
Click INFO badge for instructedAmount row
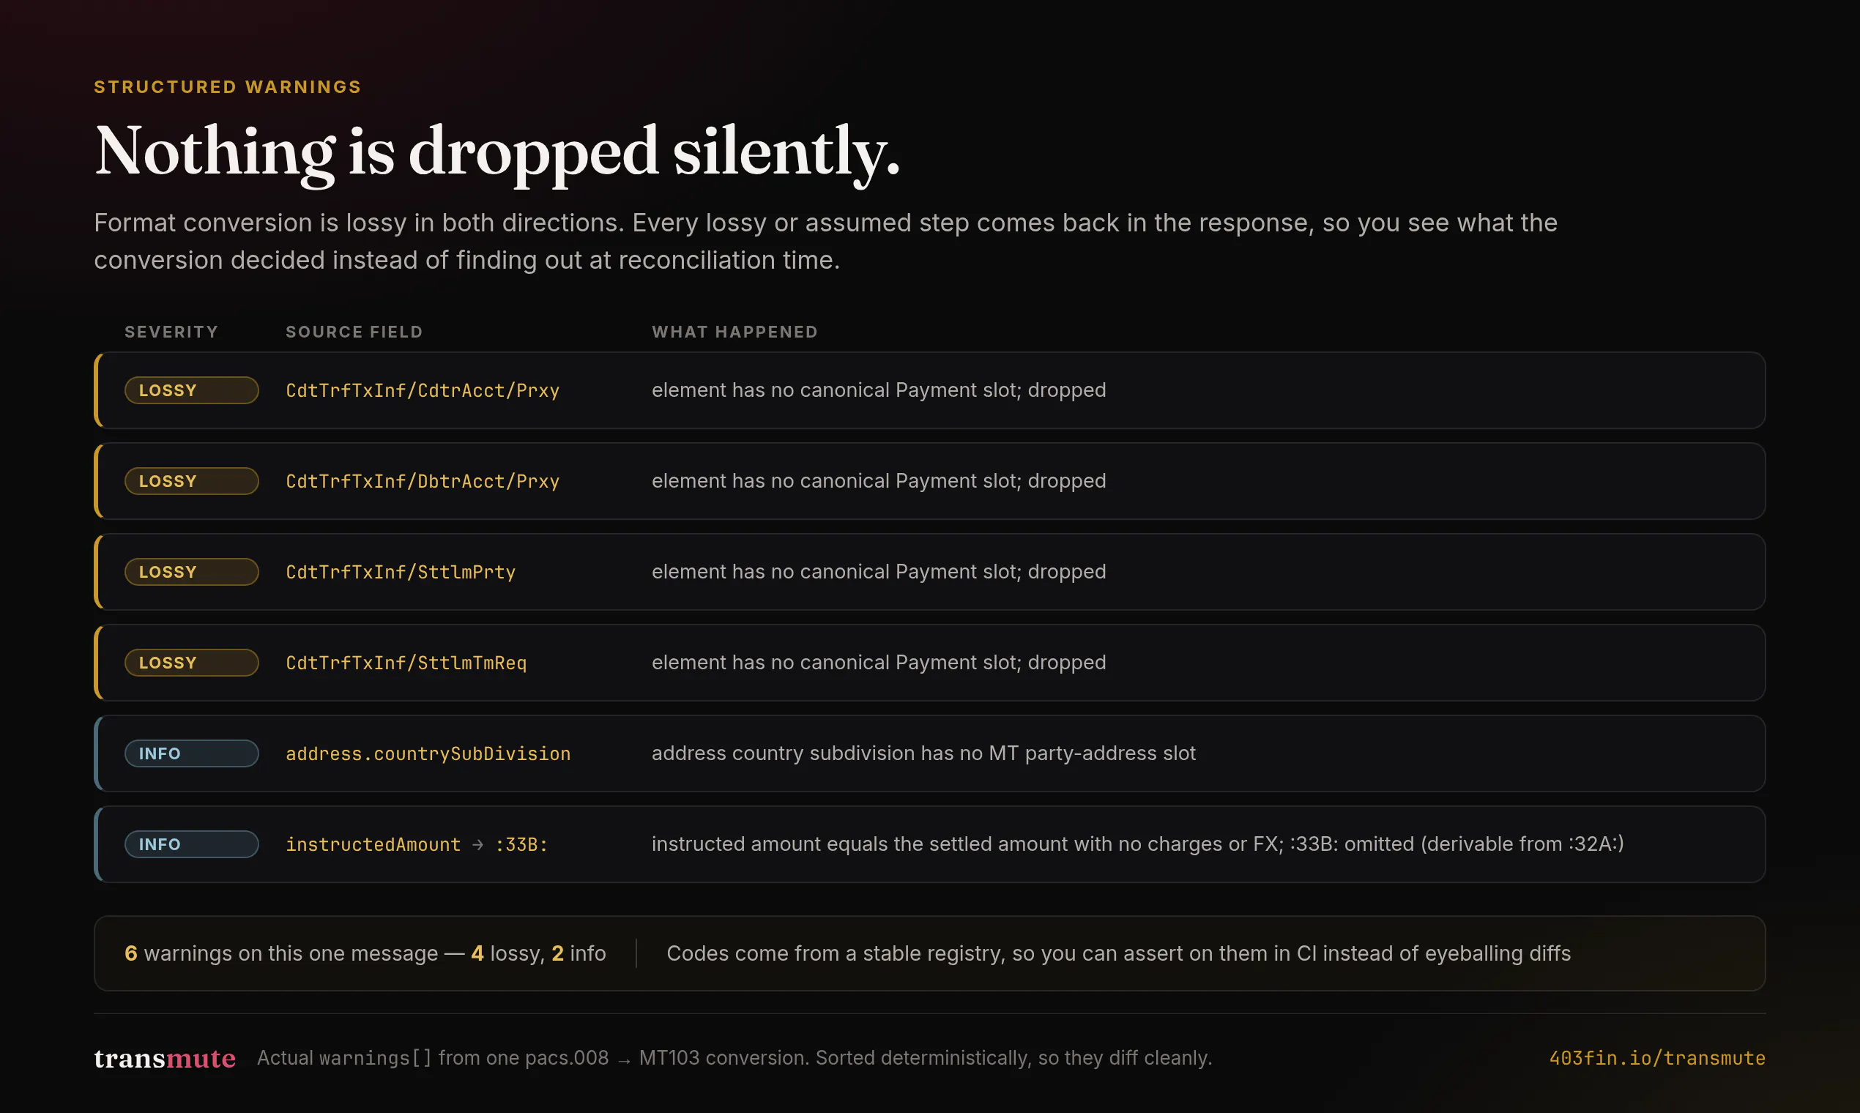tap(191, 844)
